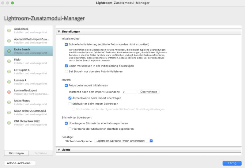The image size is (245, 168).
Task: Click the Nikon Tether-Zusatzmodul status circle
Action: coord(9,113)
